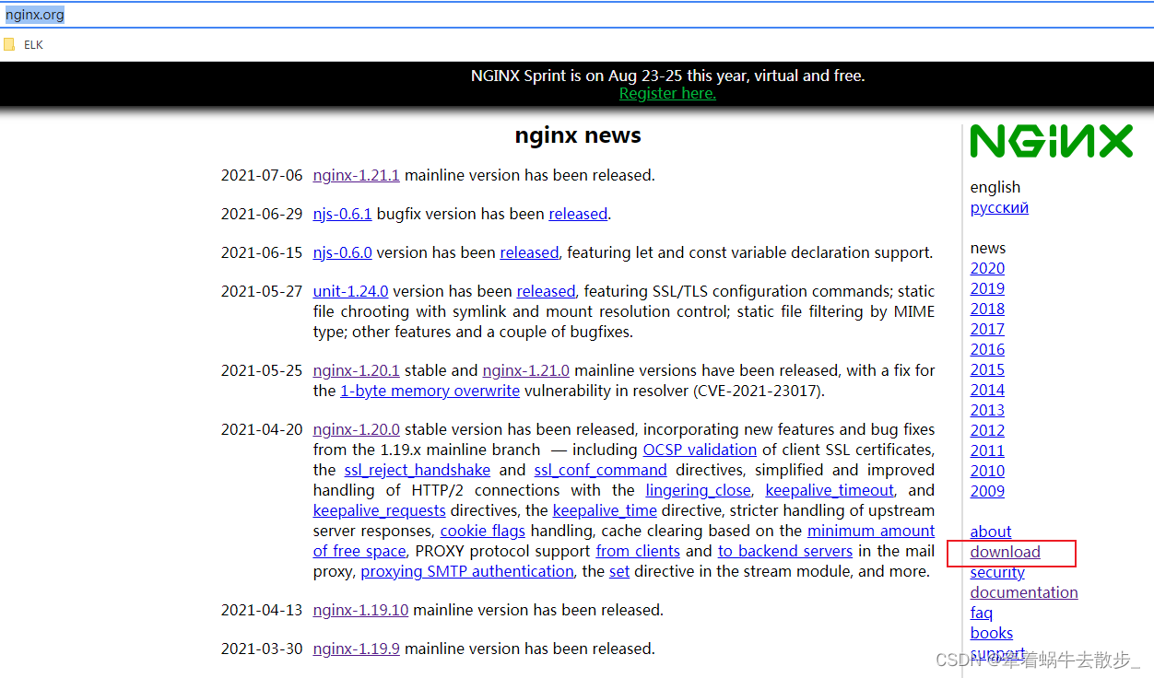Open lingering_close directive link

coord(699,490)
